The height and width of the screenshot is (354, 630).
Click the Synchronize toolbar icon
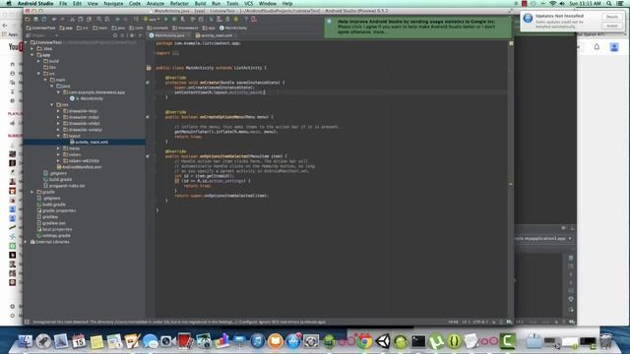coord(43,20)
